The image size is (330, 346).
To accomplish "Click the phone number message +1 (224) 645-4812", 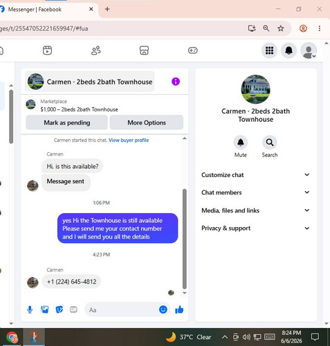I will click(x=71, y=282).
